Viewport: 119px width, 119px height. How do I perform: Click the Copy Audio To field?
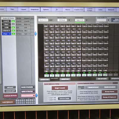click(102, 20)
